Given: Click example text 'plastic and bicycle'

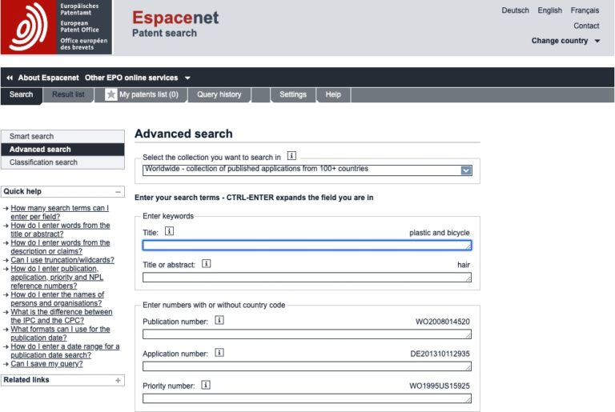Looking at the screenshot, I should point(440,233).
